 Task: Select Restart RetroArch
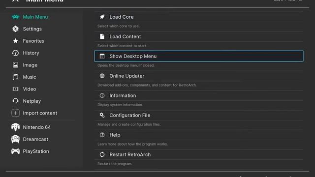tap(199, 154)
